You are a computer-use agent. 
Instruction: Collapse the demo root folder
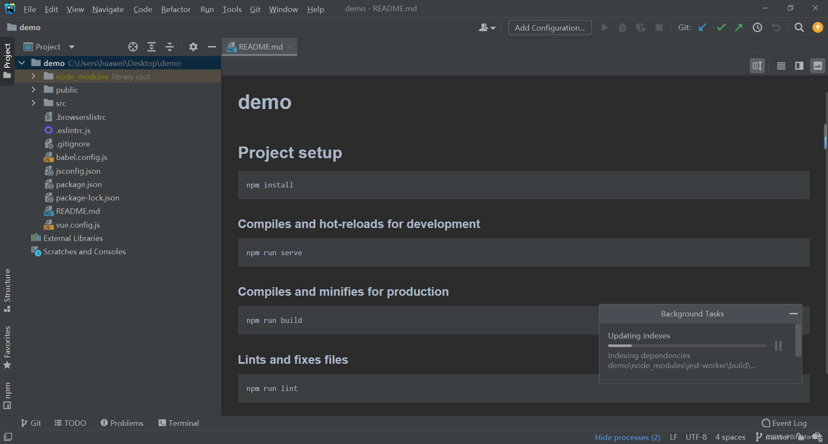pyautogui.click(x=22, y=63)
